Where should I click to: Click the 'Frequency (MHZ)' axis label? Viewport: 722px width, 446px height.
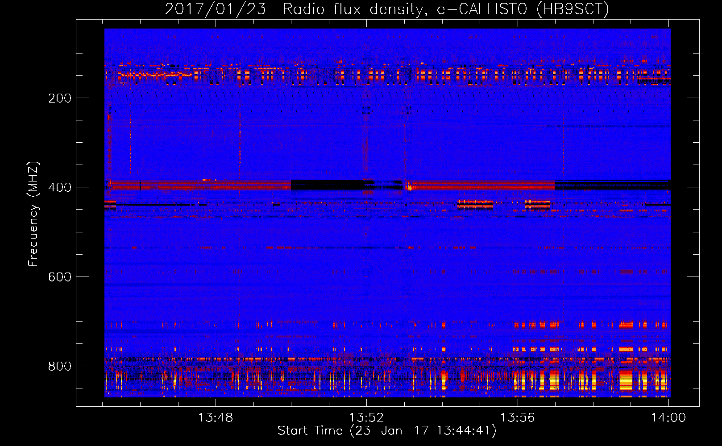point(33,214)
